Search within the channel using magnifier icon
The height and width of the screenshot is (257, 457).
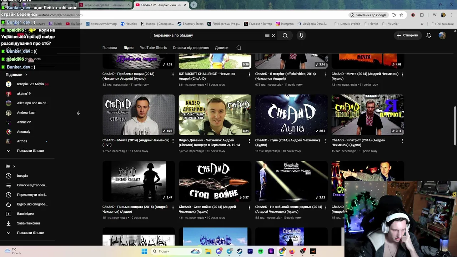[x=239, y=48]
